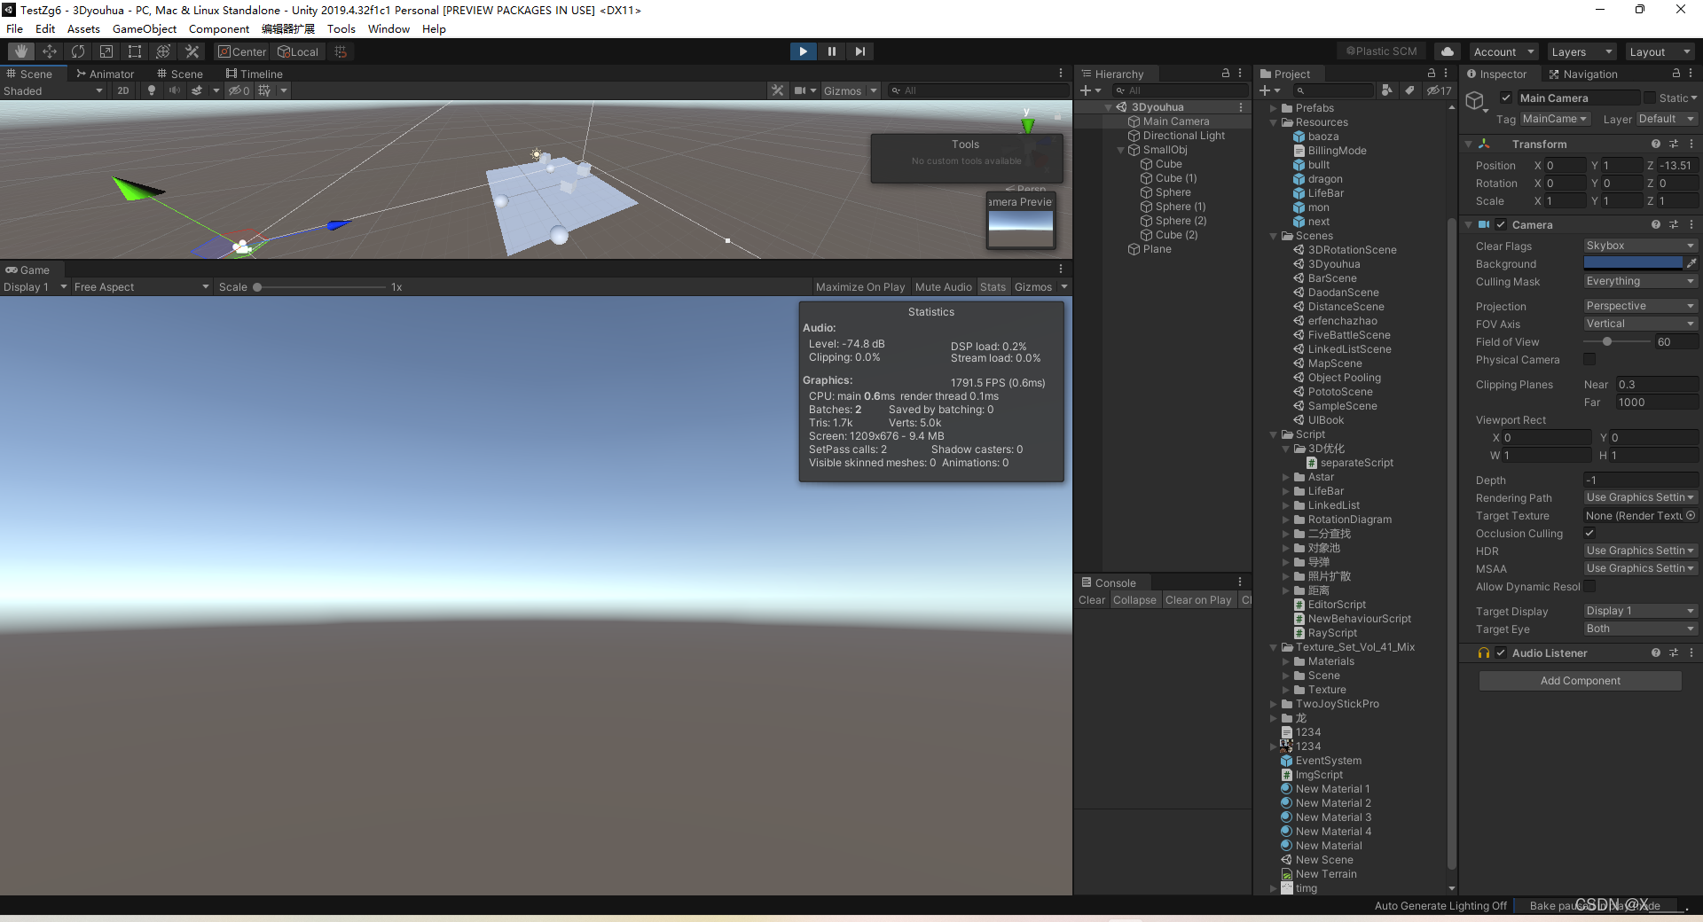
Task: Select dragon prefab in Project
Action: click(x=1324, y=179)
